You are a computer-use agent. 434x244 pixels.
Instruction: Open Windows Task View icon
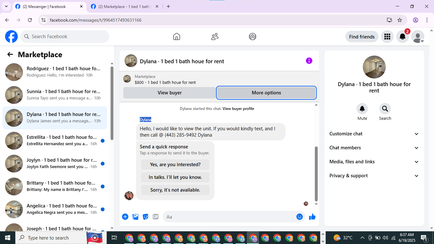coord(114,238)
